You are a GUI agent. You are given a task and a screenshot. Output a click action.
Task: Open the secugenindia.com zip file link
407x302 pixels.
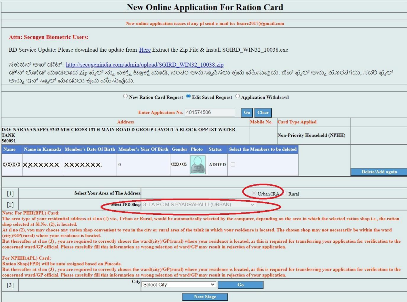tap(145, 64)
